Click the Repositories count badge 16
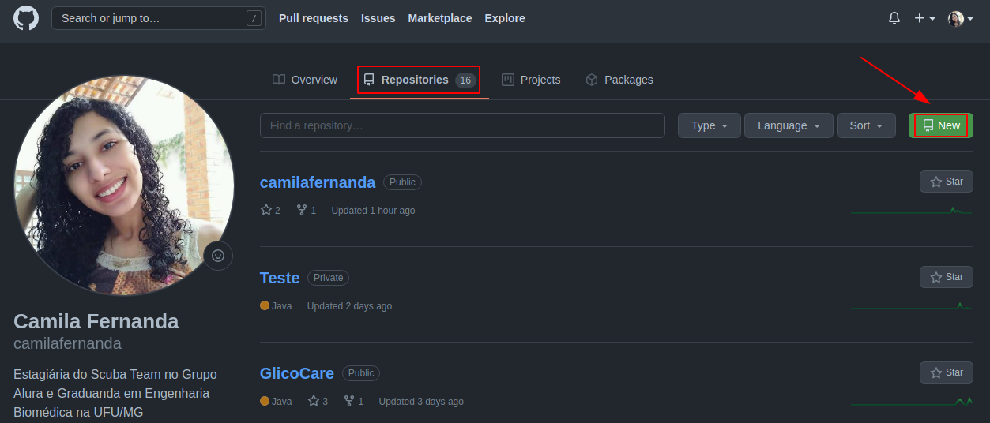The height and width of the screenshot is (423, 990). (465, 80)
